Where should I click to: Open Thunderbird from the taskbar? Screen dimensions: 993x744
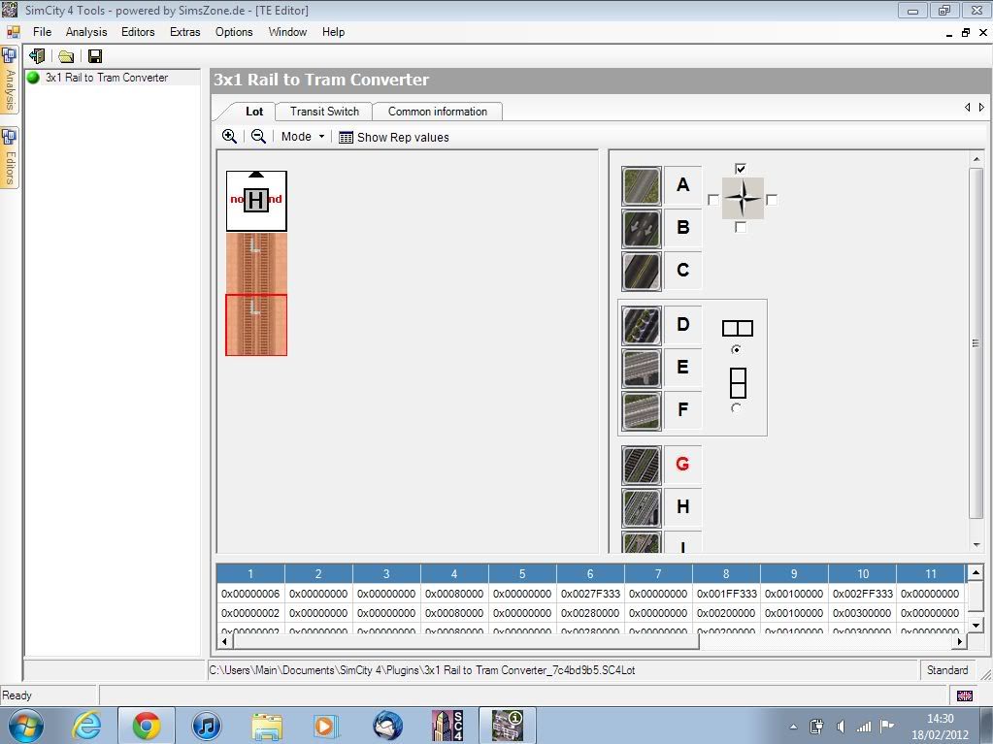pyautogui.click(x=387, y=725)
